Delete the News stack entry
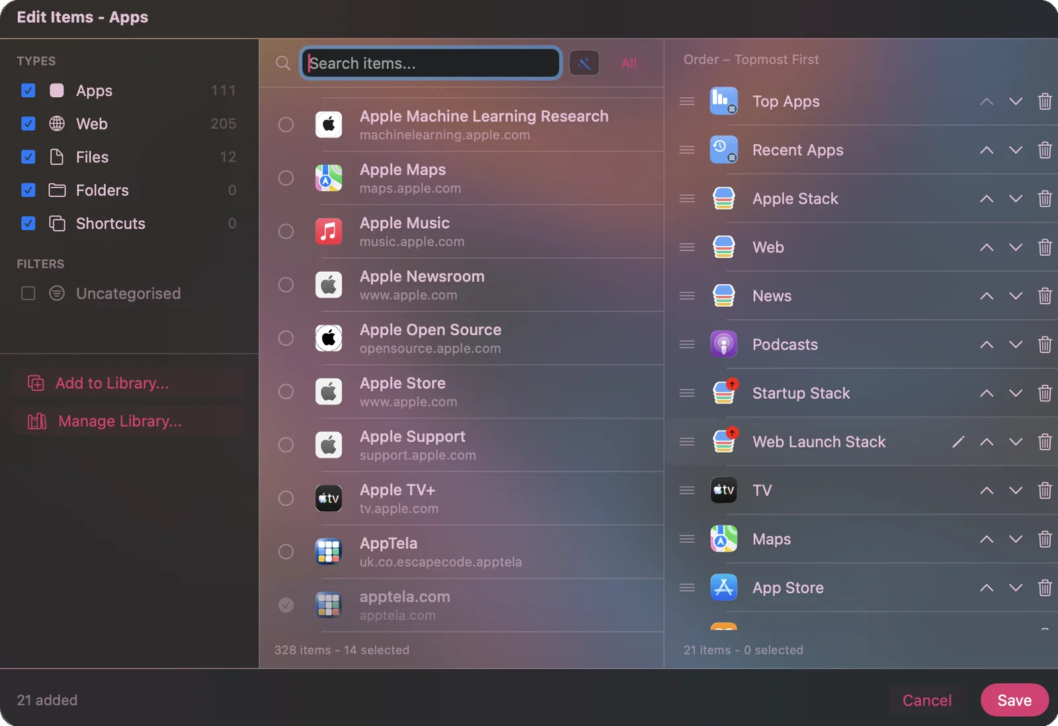Screen dimensions: 1058x726 coord(1045,296)
